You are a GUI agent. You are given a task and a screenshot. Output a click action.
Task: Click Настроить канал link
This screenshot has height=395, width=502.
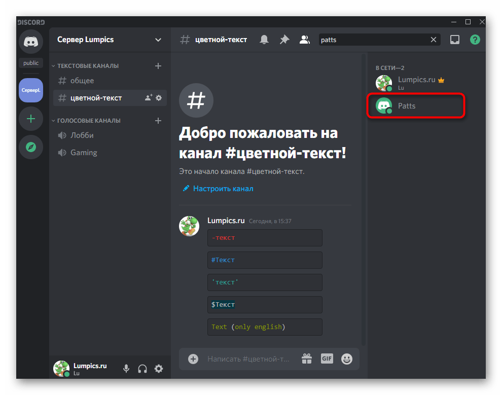click(x=218, y=189)
